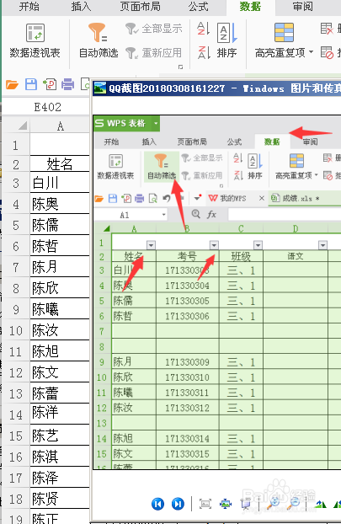
Task: Click the QQ截图 photo viewer title bar
Action: (x=216, y=88)
